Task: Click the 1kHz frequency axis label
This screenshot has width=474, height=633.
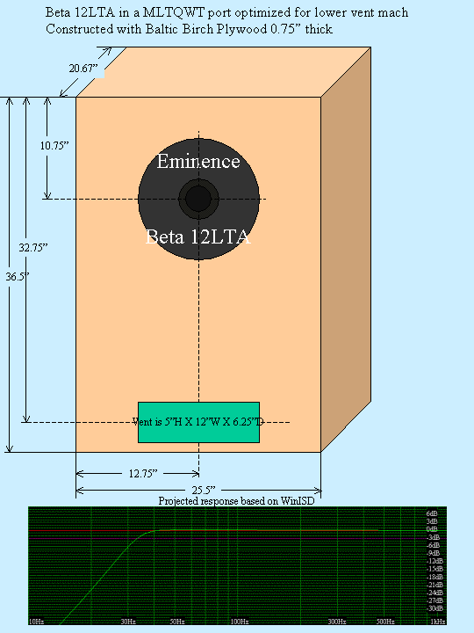Action: [x=438, y=622]
